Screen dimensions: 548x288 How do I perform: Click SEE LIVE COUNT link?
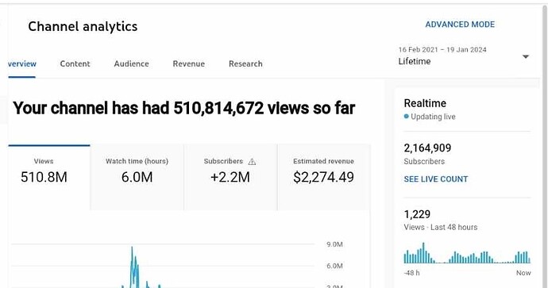point(435,179)
